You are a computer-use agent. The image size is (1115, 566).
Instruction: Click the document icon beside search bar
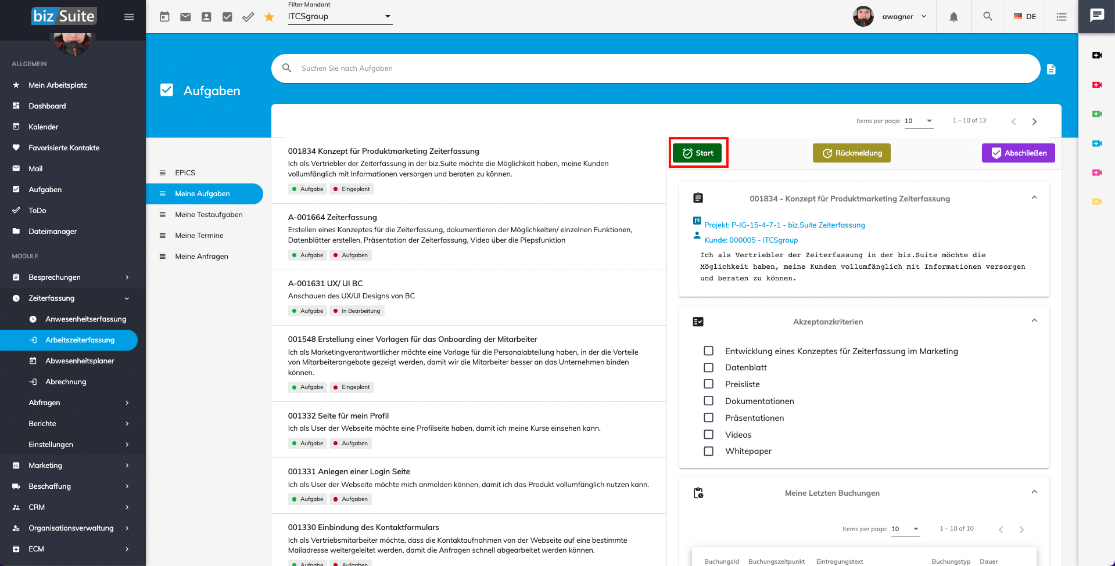click(x=1051, y=69)
